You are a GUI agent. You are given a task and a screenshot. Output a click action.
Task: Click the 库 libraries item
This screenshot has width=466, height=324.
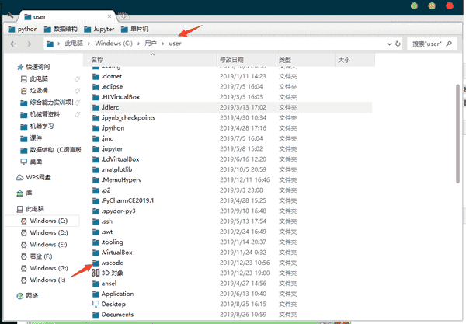(x=29, y=193)
